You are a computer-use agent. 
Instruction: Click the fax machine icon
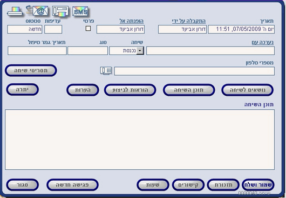pos(60,11)
